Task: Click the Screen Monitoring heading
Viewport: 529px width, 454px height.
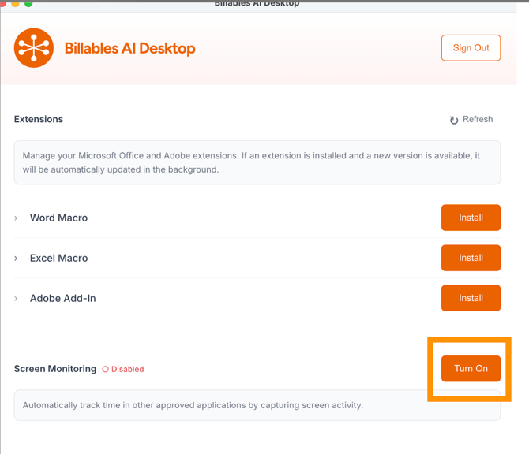Action: coord(55,369)
